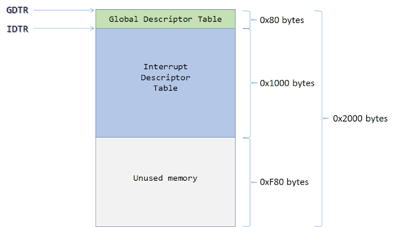Click the word "Table" in blue block
Image resolution: width=394 pixels, height=227 pixels.
[x=165, y=88]
